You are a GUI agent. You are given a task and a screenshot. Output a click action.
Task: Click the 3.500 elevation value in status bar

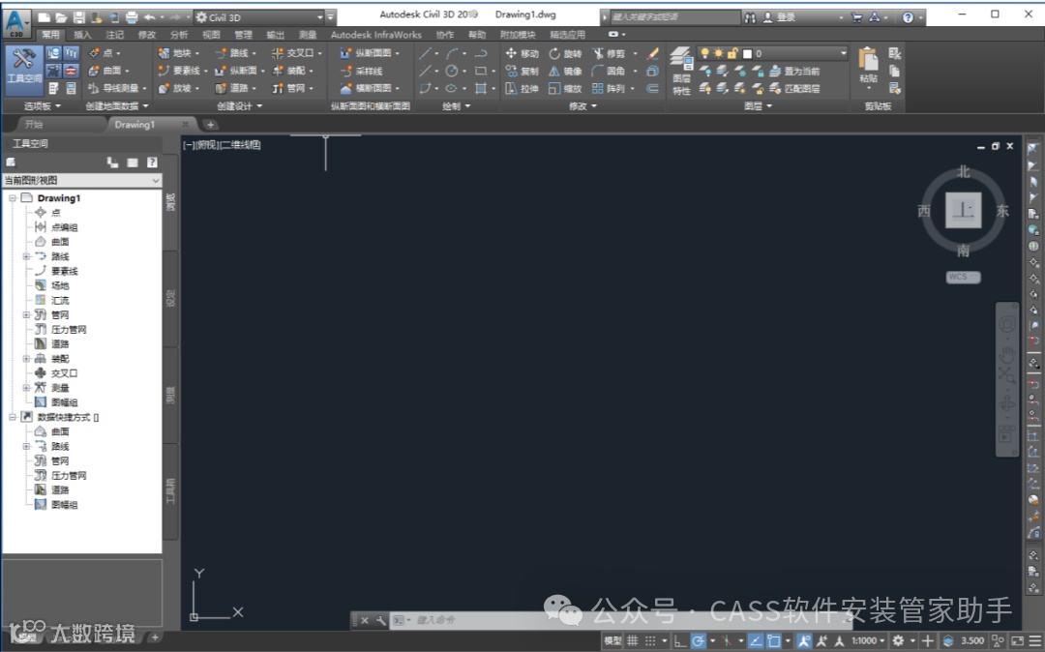(972, 640)
